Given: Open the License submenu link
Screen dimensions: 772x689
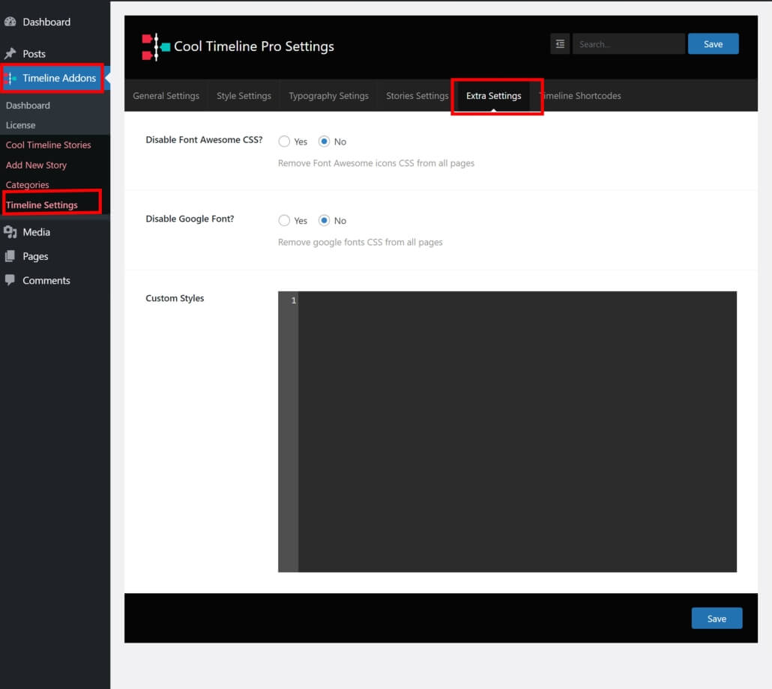Looking at the screenshot, I should point(20,125).
